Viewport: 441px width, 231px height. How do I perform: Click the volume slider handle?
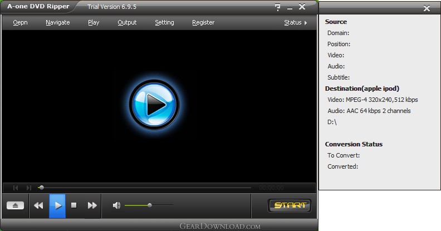150,205
